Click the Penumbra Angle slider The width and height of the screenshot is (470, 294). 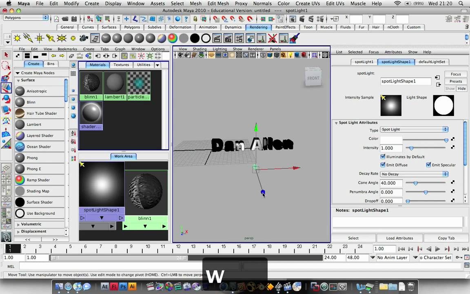tap(426, 192)
